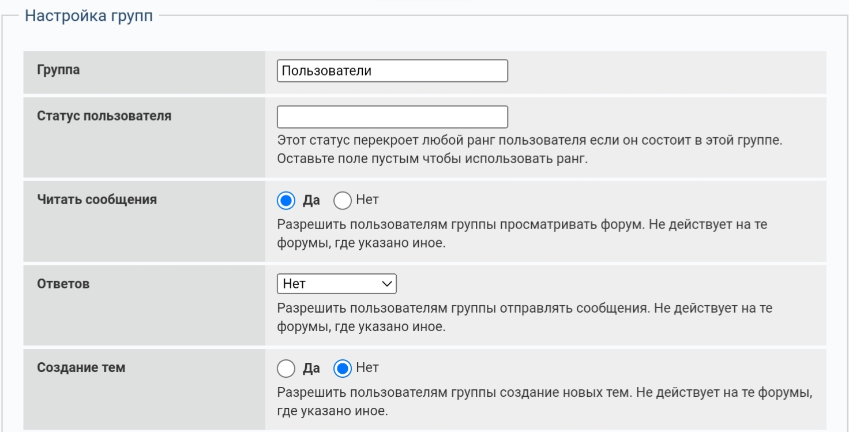Image resolution: width=849 pixels, height=432 pixels.
Task: Select Да for Читать сообщения
Action: coord(286,201)
